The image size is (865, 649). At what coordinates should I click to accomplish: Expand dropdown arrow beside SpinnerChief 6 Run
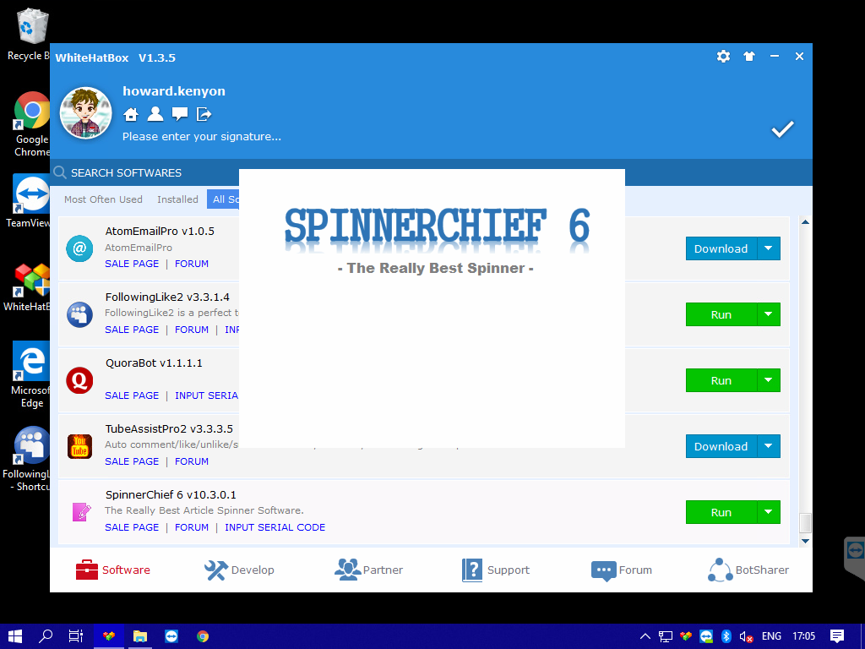[768, 512]
